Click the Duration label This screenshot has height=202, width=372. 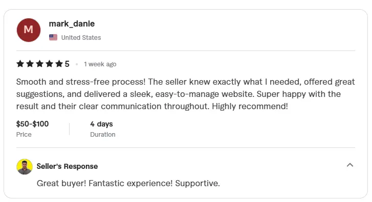click(x=103, y=134)
